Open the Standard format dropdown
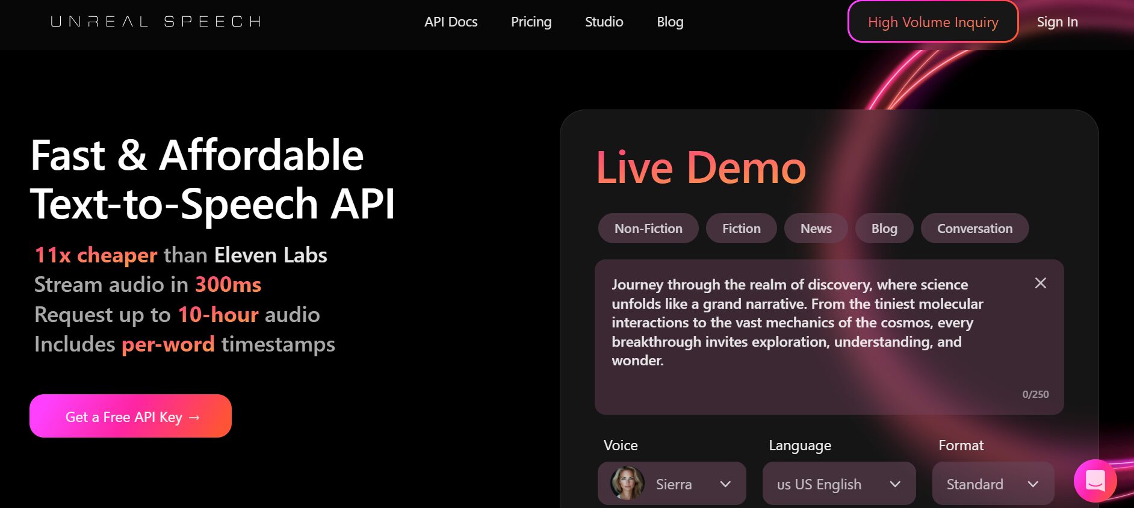 tap(993, 483)
